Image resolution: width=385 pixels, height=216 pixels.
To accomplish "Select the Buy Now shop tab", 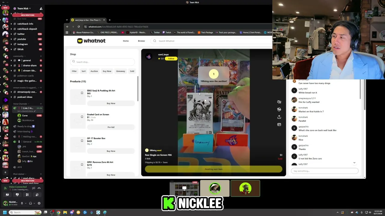I will 107,71.
